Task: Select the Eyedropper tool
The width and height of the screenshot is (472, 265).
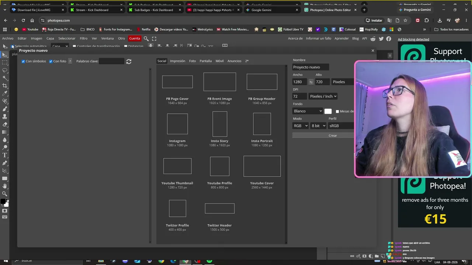Action: [5, 93]
